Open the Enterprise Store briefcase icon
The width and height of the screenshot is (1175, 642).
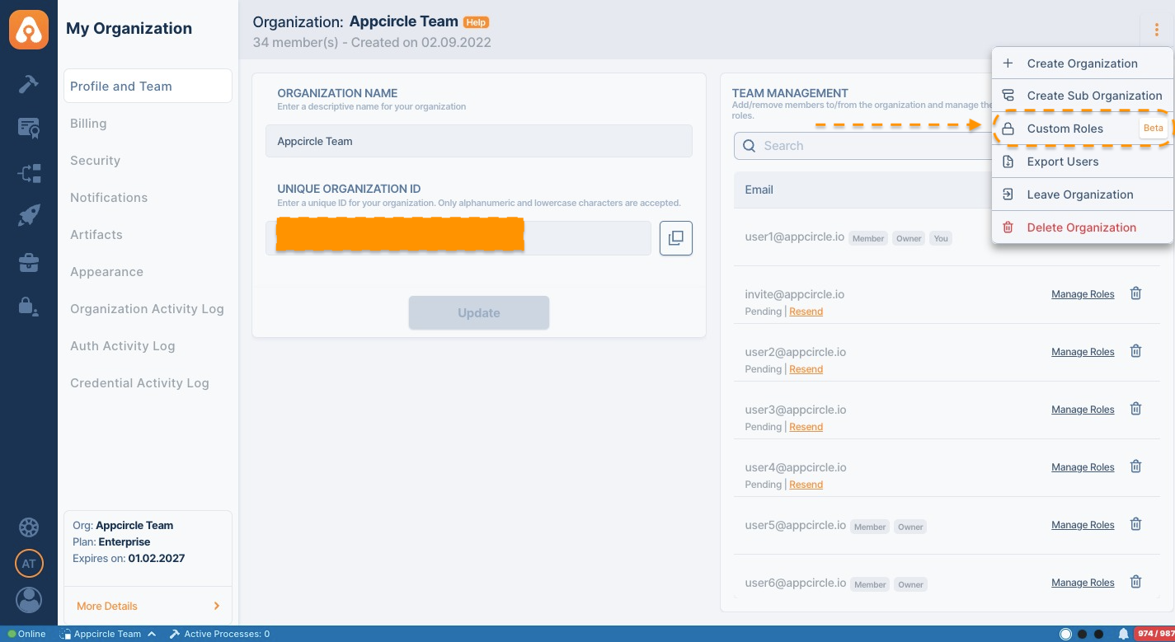click(29, 263)
